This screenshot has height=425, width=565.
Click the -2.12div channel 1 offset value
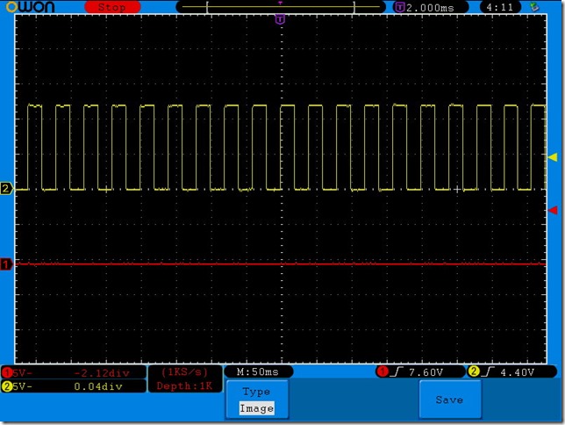[x=102, y=373]
